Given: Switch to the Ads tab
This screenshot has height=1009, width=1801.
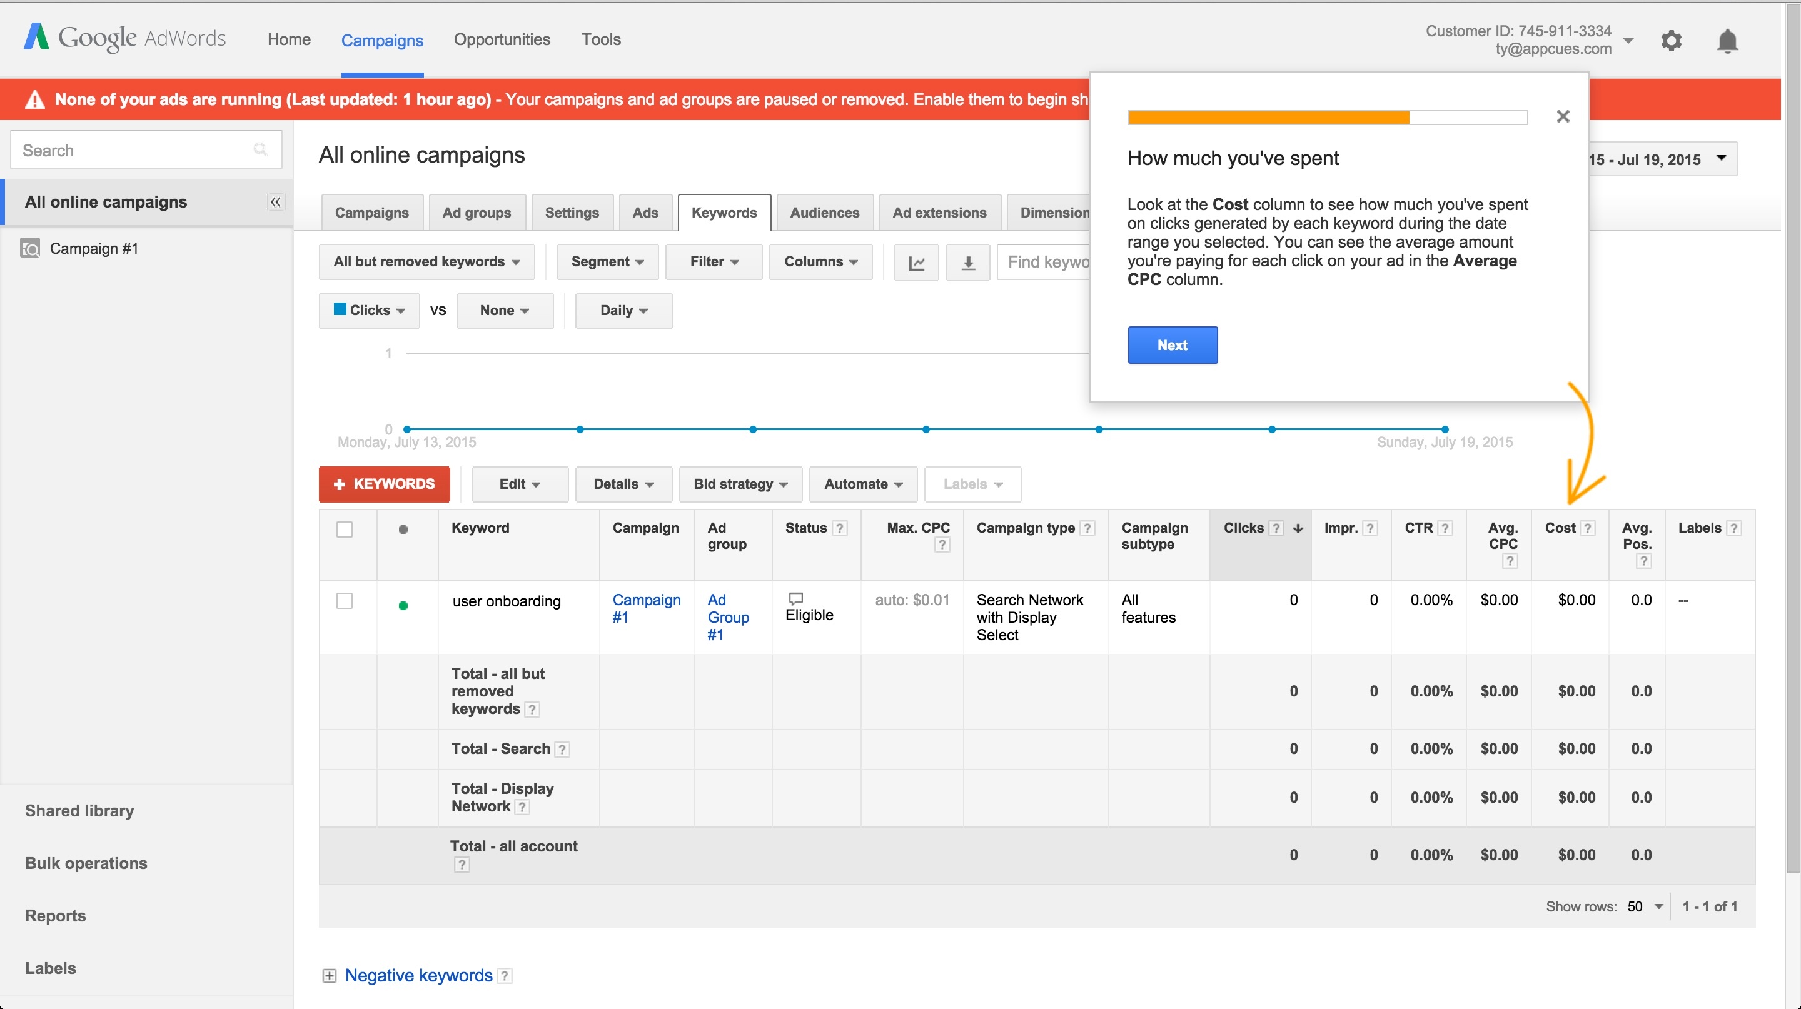Looking at the screenshot, I should pos(645,213).
